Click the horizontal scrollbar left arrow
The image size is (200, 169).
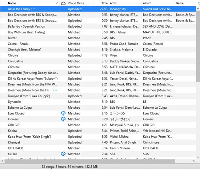[2, 161]
